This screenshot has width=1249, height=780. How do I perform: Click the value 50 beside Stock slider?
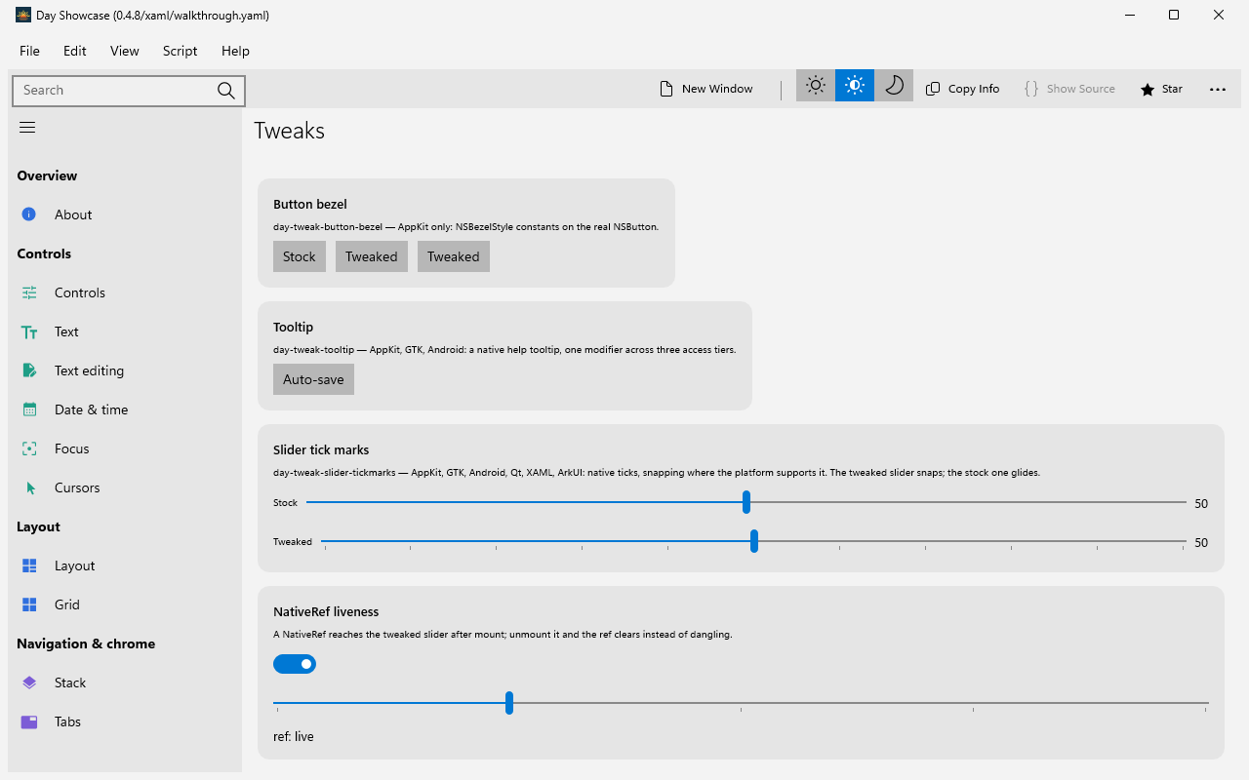coord(1201,504)
